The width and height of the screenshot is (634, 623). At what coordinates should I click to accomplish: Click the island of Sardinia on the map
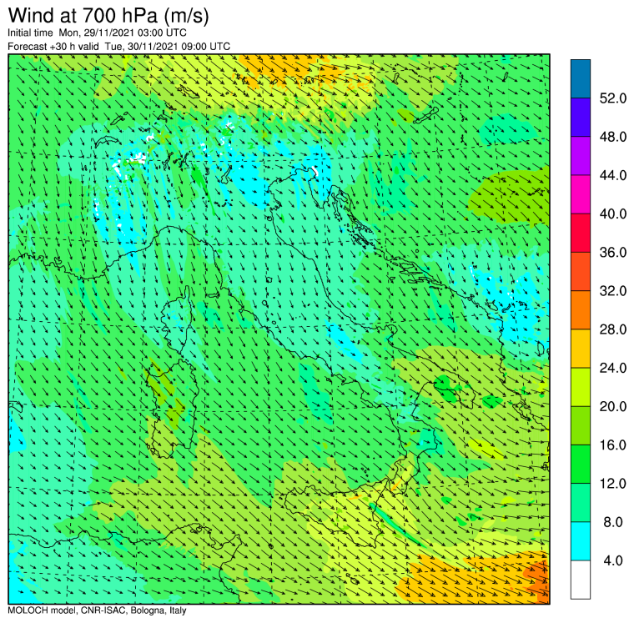(172, 409)
